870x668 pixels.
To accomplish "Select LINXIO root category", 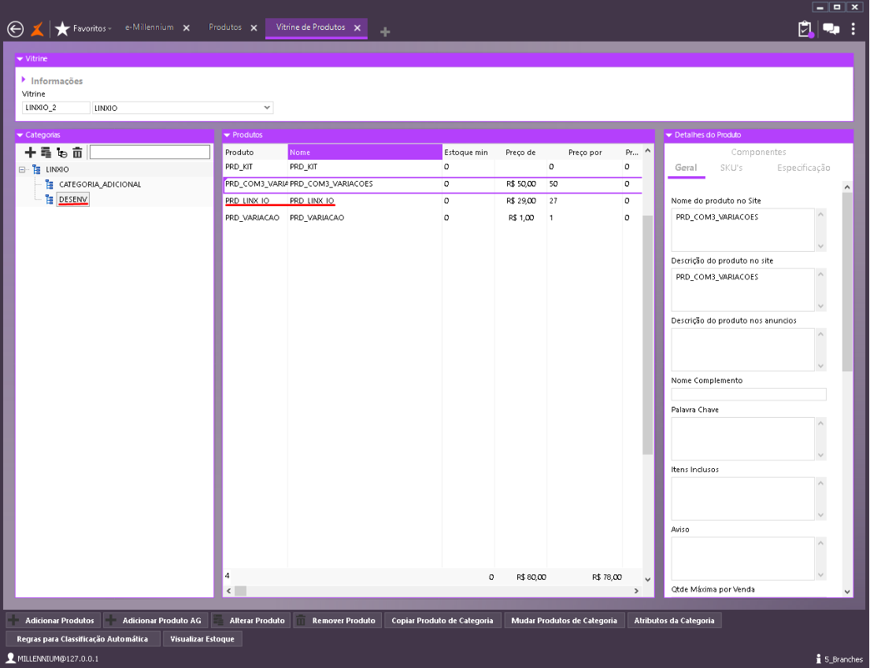I will coord(57,170).
